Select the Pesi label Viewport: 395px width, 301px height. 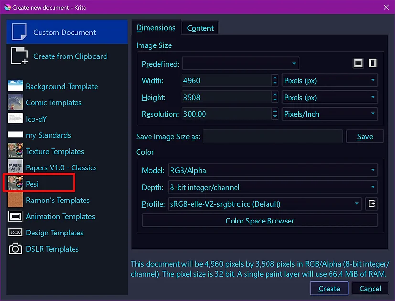tap(32, 184)
